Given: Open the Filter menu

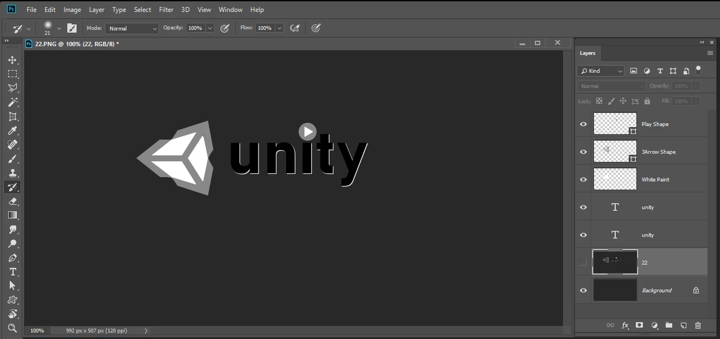Looking at the screenshot, I should [166, 10].
